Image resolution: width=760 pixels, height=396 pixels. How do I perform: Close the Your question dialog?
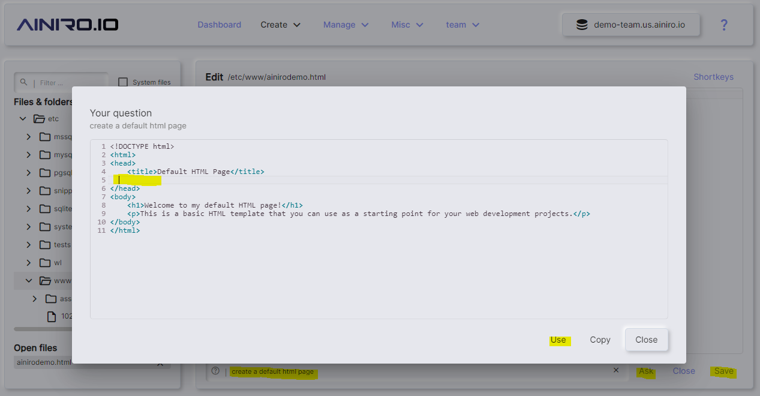pos(647,340)
